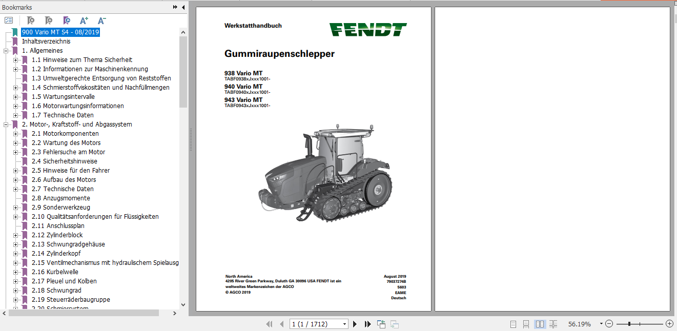Click the bookmark icon of 900 Vario MT S4
This screenshot has height=331, width=677.
click(x=15, y=32)
